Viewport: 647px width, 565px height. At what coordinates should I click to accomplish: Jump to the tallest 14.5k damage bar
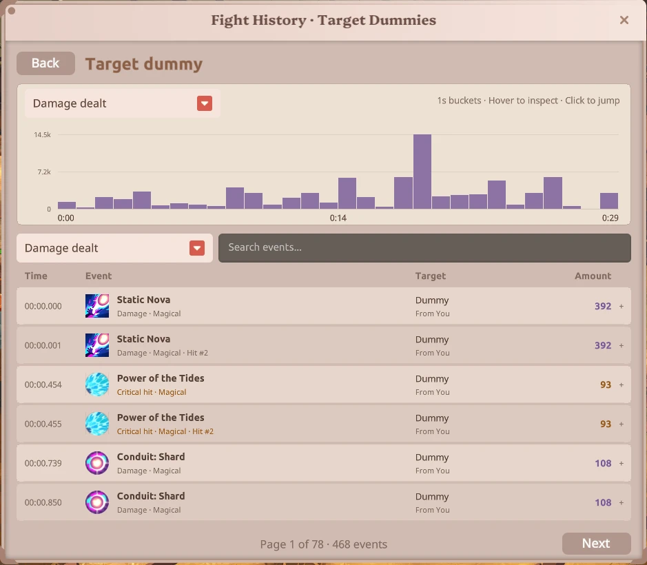(x=422, y=172)
